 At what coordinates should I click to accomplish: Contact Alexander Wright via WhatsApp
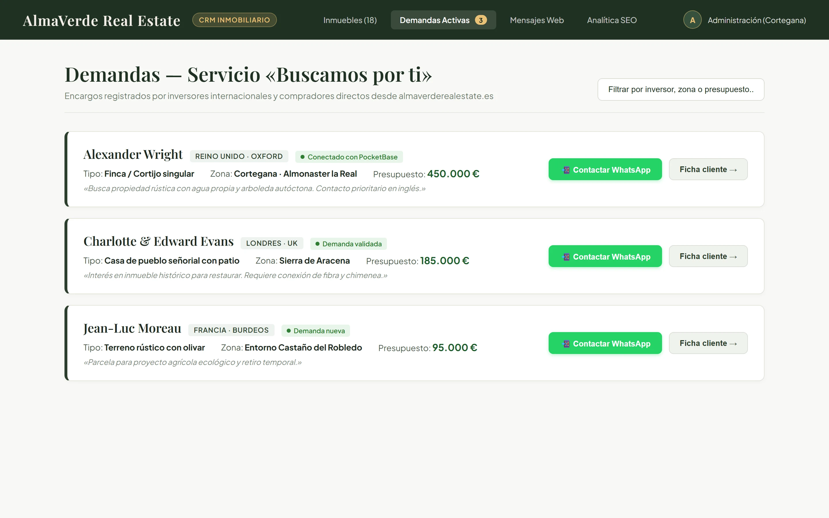pyautogui.click(x=605, y=169)
